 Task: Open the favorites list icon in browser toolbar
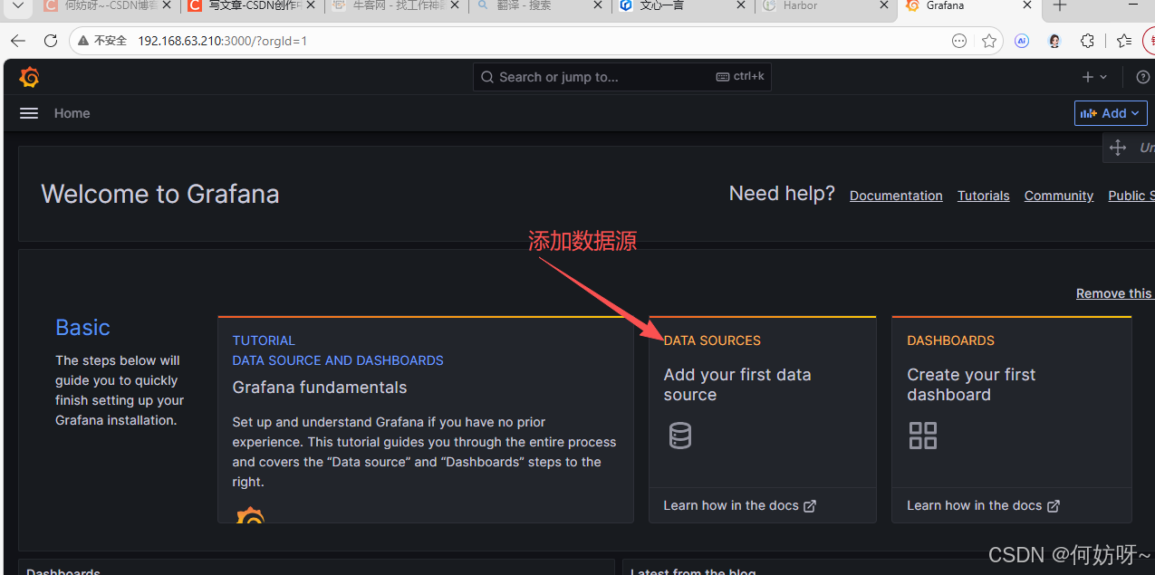[1124, 41]
